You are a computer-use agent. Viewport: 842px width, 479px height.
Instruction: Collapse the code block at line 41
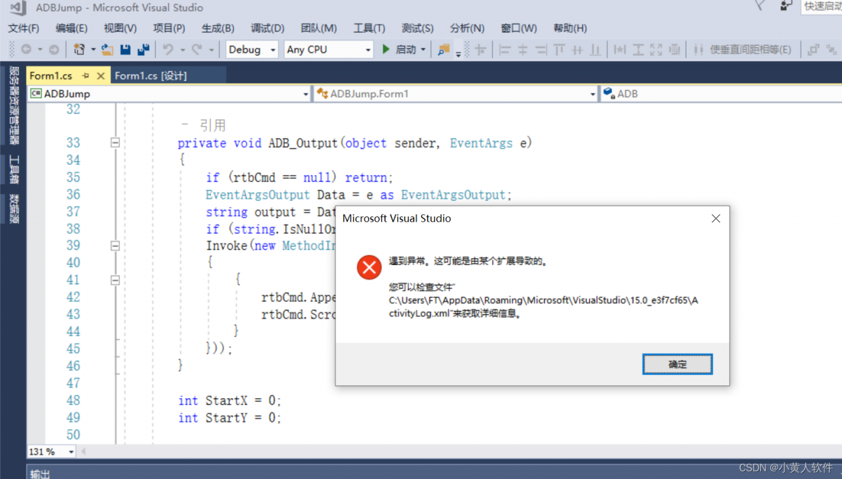[115, 280]
